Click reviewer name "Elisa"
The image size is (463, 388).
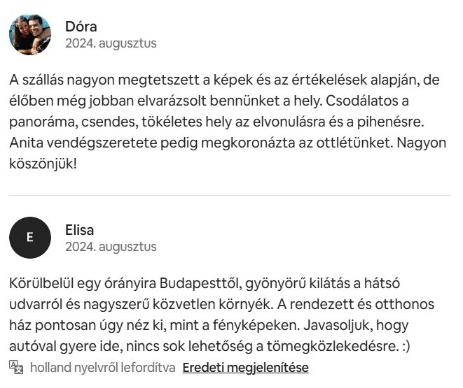click(79, 230)
